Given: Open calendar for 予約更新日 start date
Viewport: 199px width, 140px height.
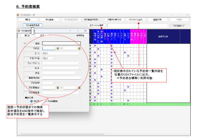Looking at the screenshot, I should tap(58, 88).
